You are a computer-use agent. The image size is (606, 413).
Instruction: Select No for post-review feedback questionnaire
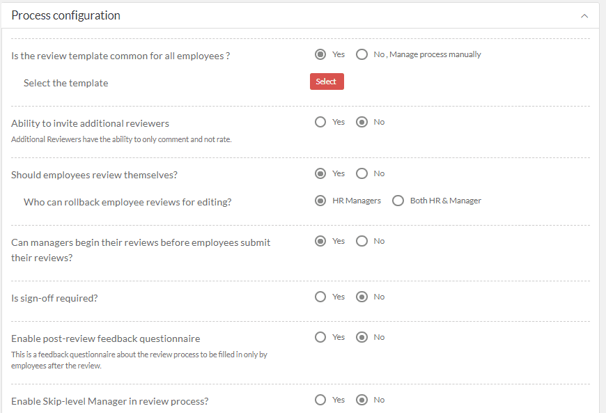coord(362,337)
